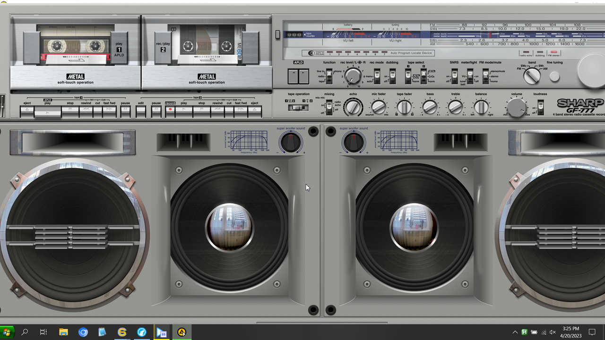Click the bass knob

pyautogui.click(x=430, y=107)
